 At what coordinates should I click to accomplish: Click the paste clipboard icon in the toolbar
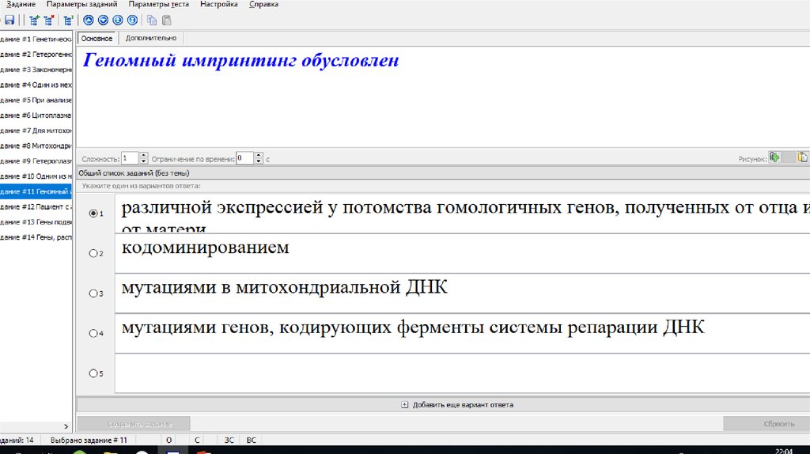click(x=166, y=21)
